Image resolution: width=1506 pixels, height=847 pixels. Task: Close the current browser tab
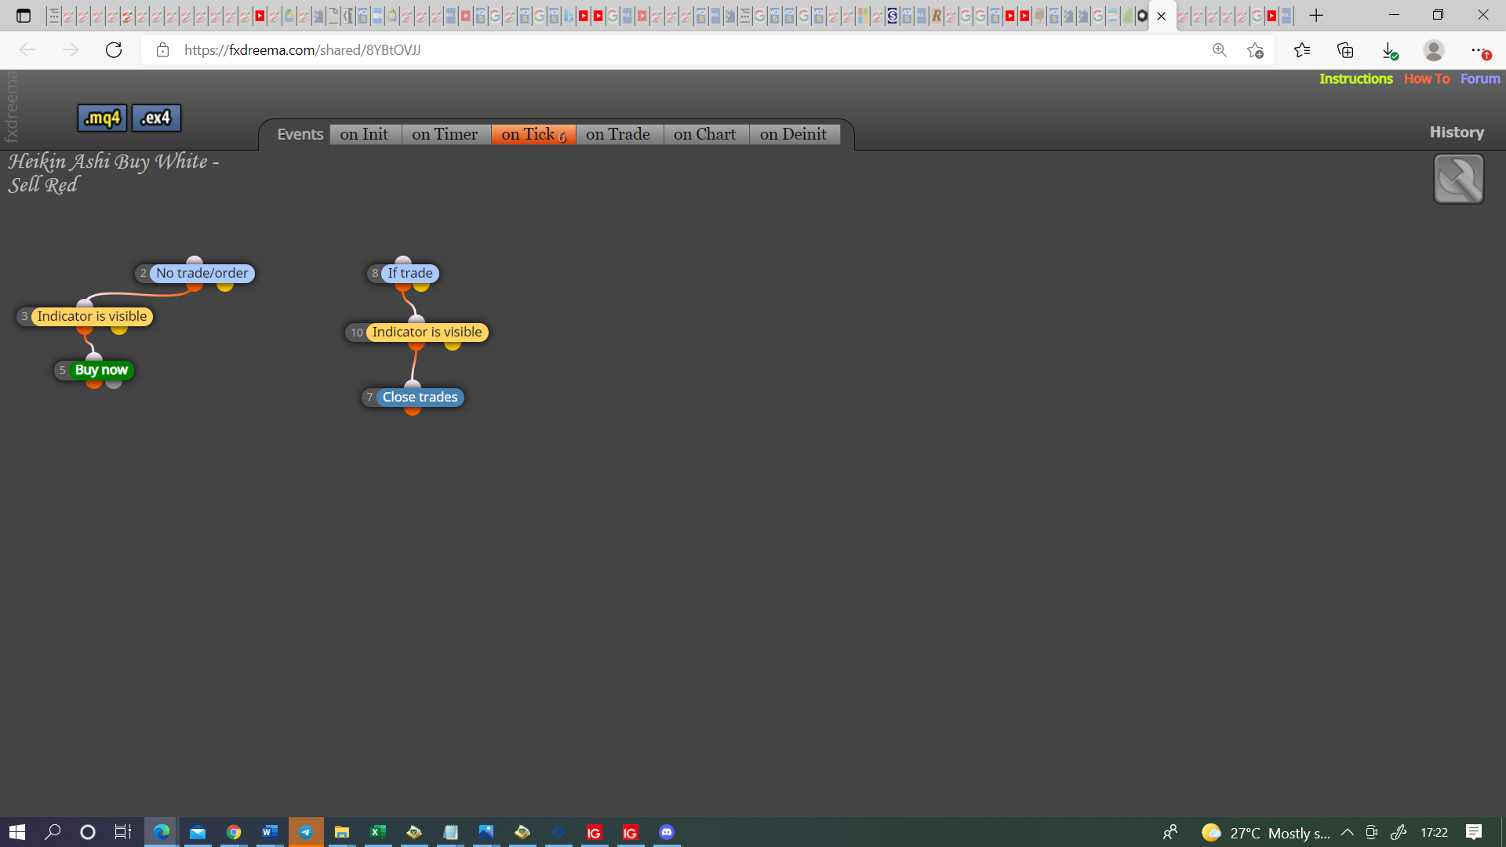[1162, 16]
